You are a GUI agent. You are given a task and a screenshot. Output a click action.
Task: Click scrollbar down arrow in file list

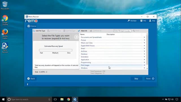[147, 69]
